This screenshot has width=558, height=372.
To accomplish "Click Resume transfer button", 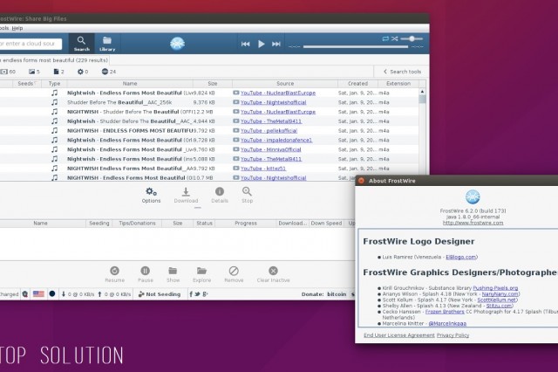I will 114,274.
